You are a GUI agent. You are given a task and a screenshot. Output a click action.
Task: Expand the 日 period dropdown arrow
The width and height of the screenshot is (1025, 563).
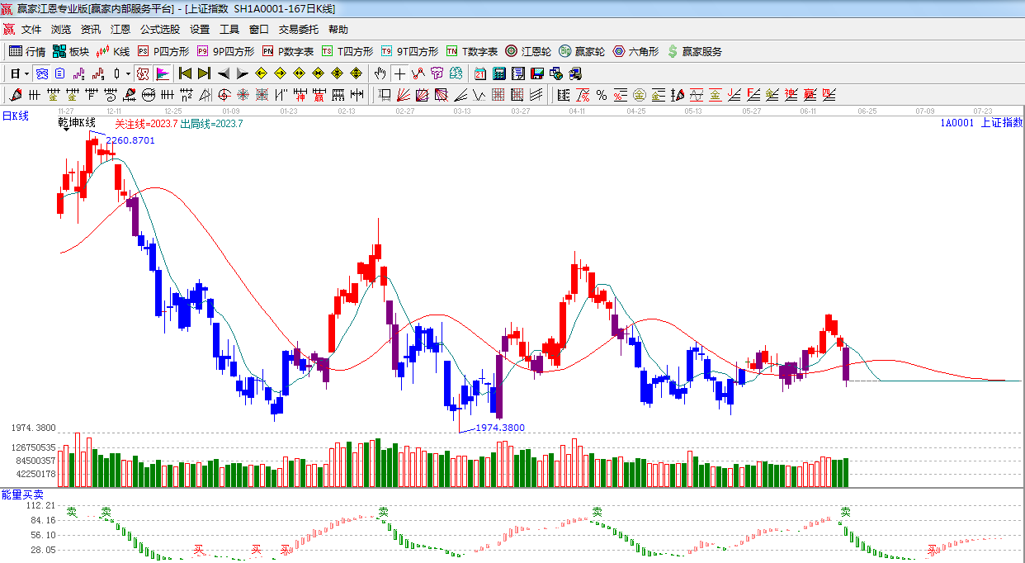26,73
